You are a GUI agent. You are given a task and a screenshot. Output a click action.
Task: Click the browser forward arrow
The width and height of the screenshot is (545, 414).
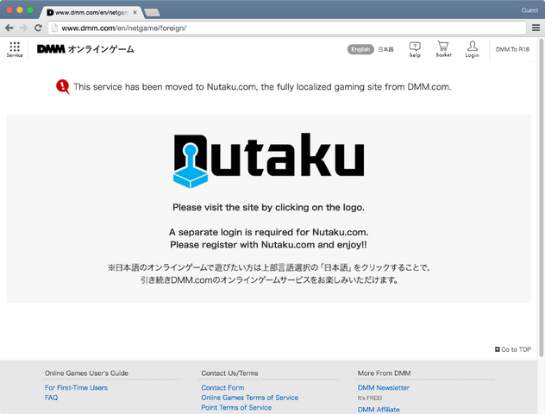click(23, 28)
